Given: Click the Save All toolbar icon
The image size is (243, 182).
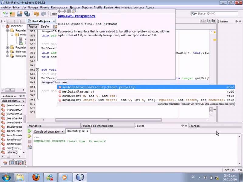Looking at the screenshot, I should pos(27,14).
